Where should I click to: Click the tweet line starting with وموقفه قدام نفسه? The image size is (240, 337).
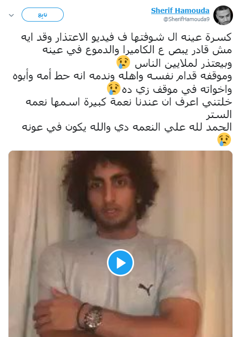122,76
